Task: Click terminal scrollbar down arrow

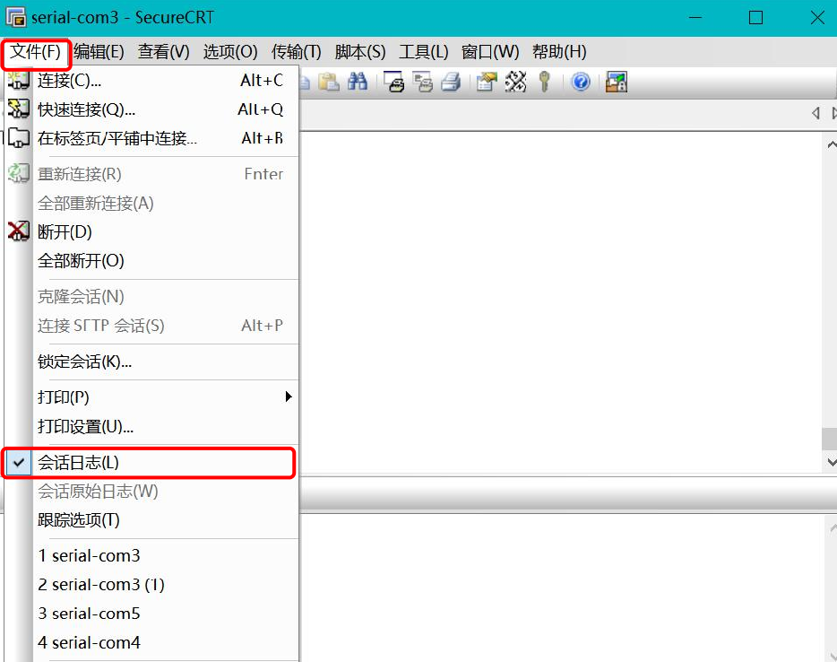Action: tap(831, 462)
